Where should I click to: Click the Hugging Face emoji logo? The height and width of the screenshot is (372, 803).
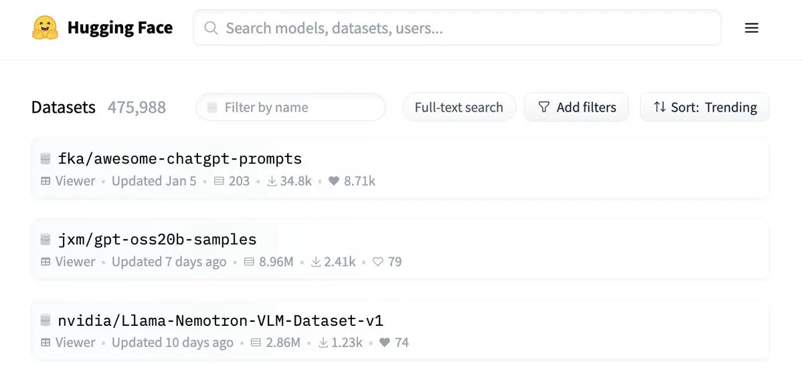click(45, 28)
